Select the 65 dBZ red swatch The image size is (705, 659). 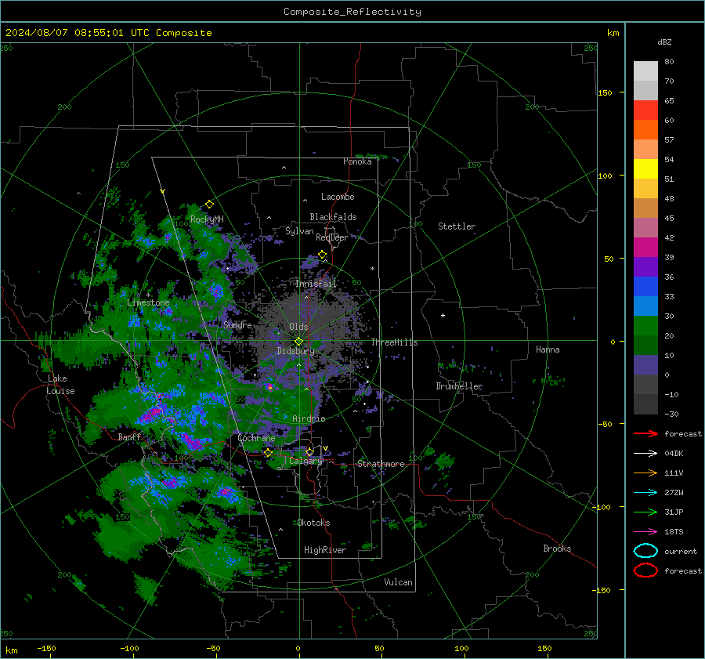pos(645,110)
